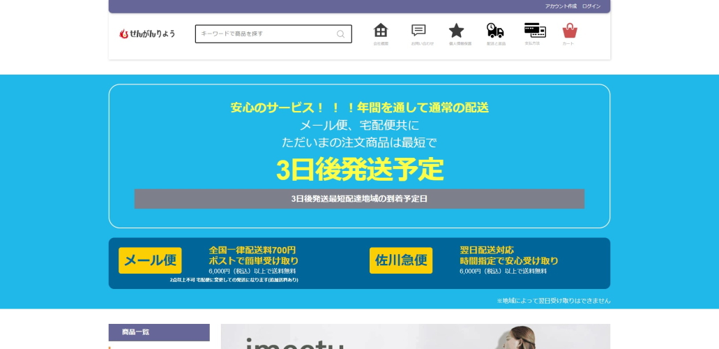Viewport: 719px width, 349px height.
Task: Click the 安心のサービス announcement heading
Action: point(359,108)
